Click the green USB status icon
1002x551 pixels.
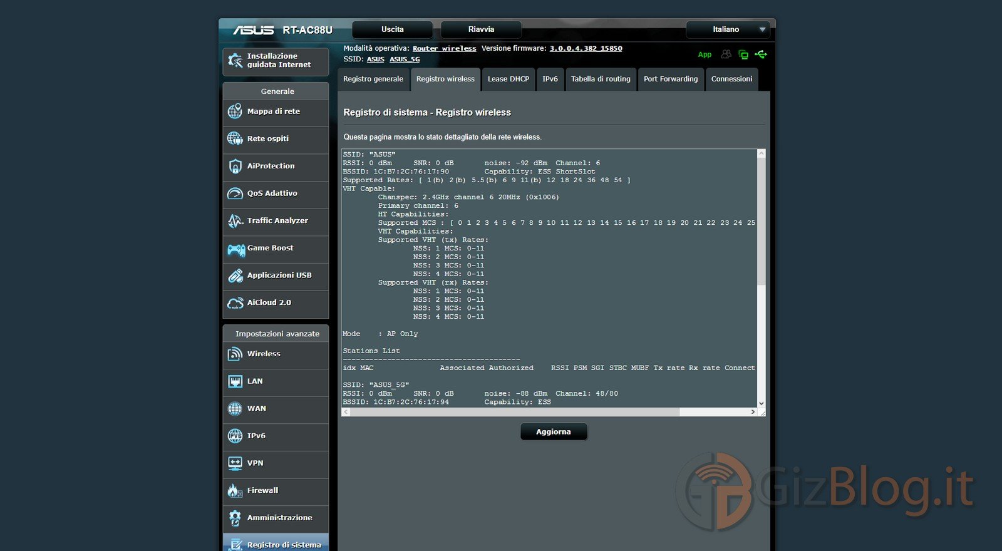point(761,54)
